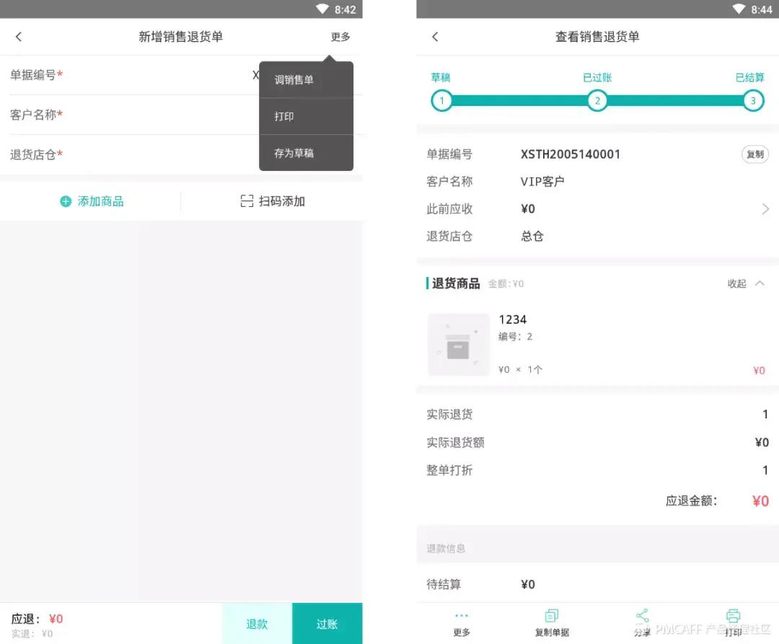This screenshot has height=644, width=779.
Task: Select step 2 已过账 on the progress bar
Action: pyautogui.click(x=597, y=100)
